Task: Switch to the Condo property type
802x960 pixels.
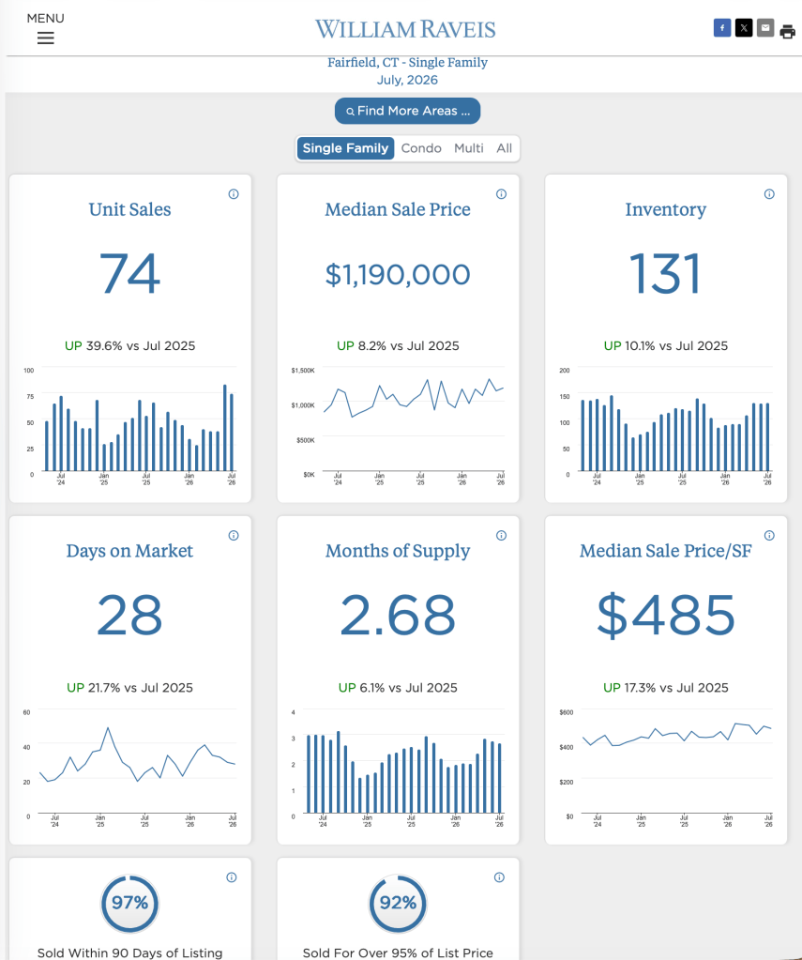Action: [x=421, y=148]
